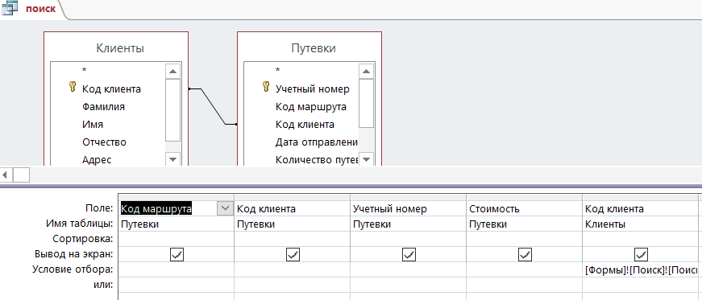702x300 pixels.
Task: Click the asterisk in Путевки table
Action: [x=277, y=70]
